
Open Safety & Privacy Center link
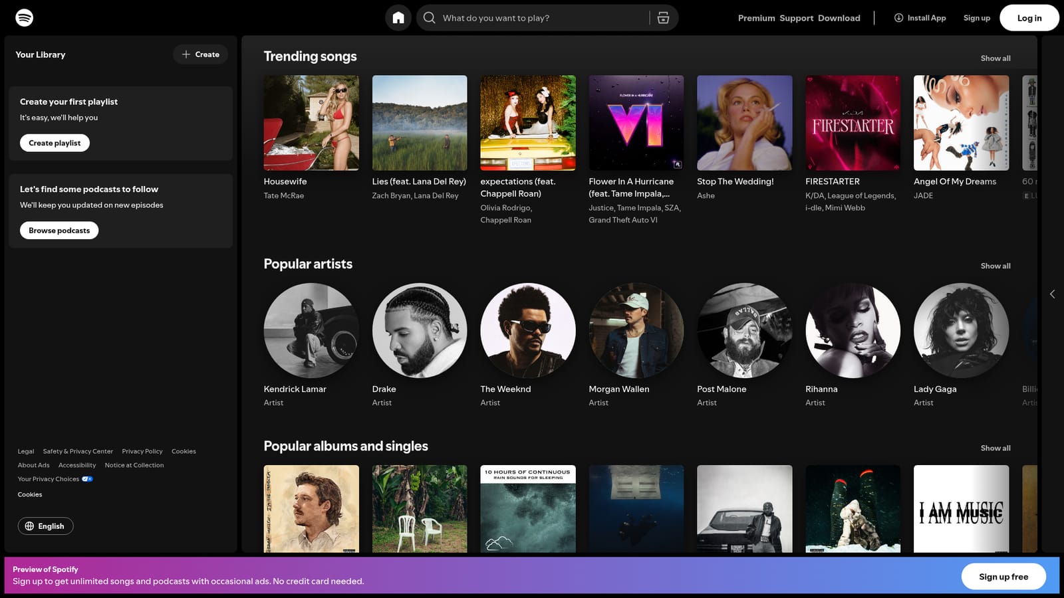point(78,452)
